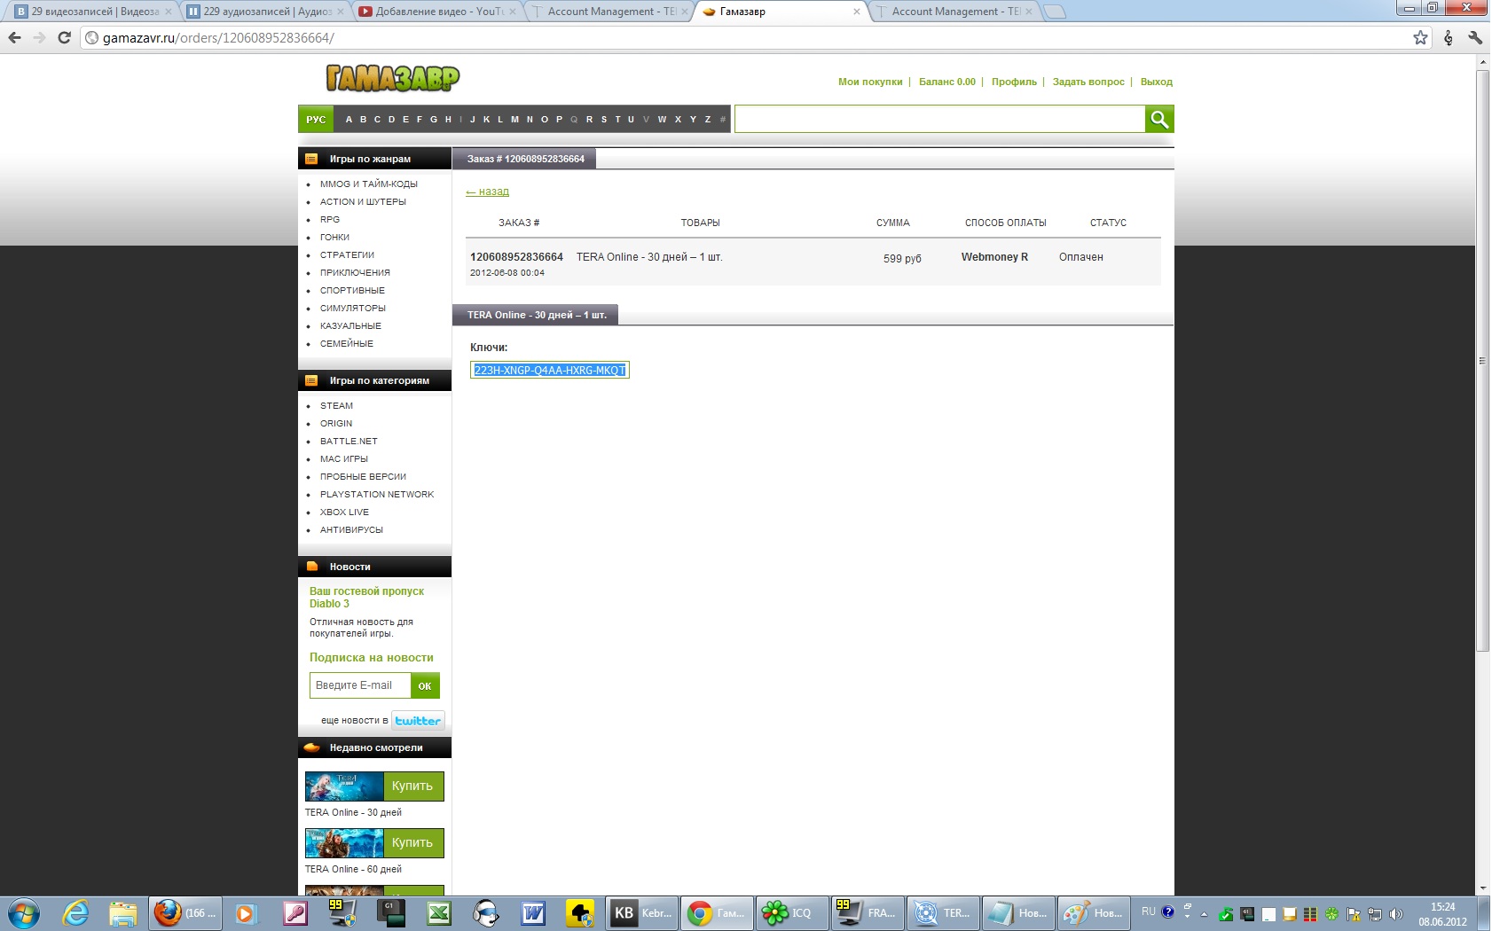Click the selected key code field
The image size is (1492, 931).
point(550,370)
